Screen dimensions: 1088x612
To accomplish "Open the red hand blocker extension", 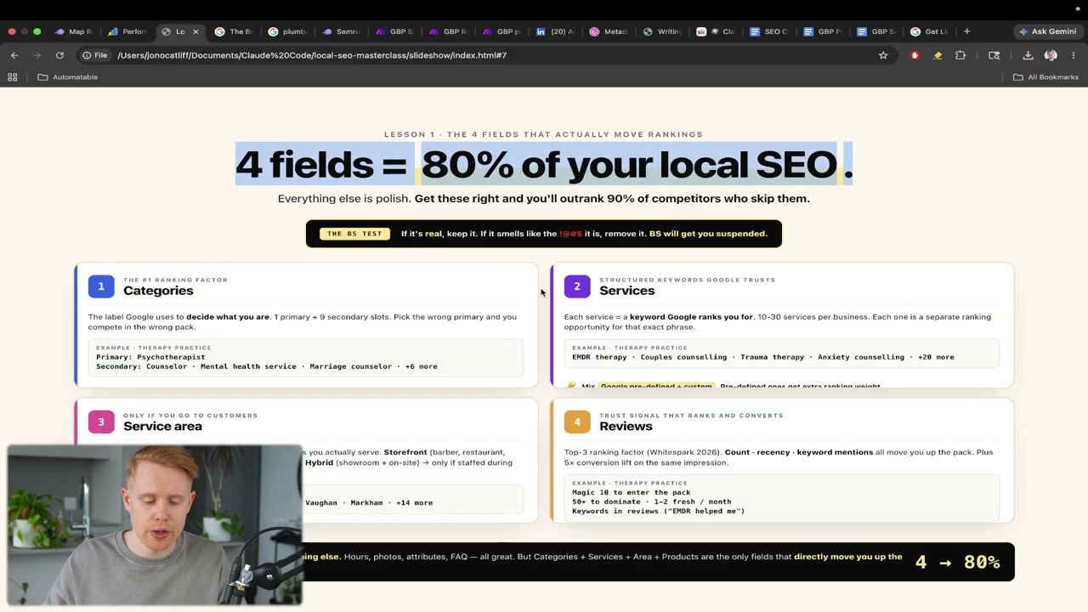I will (915, 55).
